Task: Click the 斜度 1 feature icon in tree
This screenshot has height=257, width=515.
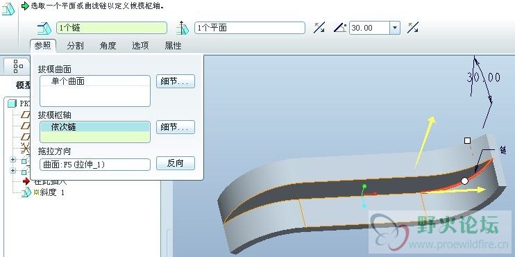Action: [x=26, y=192]
